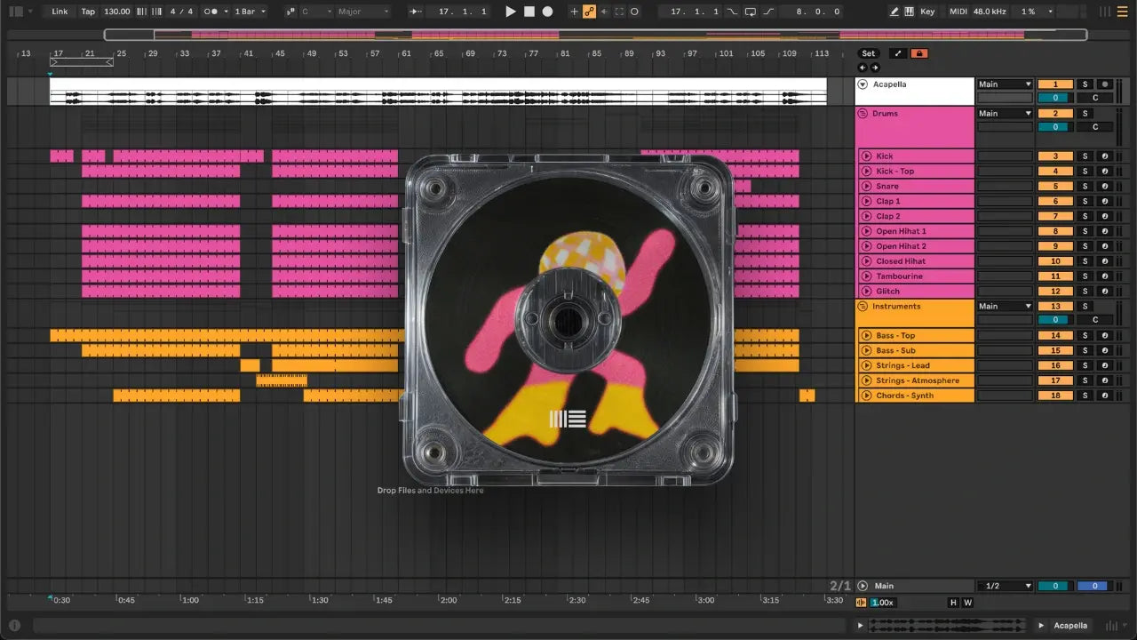Screen dimensions: 1137x640
Task: Click the Arrangement Record button
Action: pyautogui.click(x=547, y=12)
